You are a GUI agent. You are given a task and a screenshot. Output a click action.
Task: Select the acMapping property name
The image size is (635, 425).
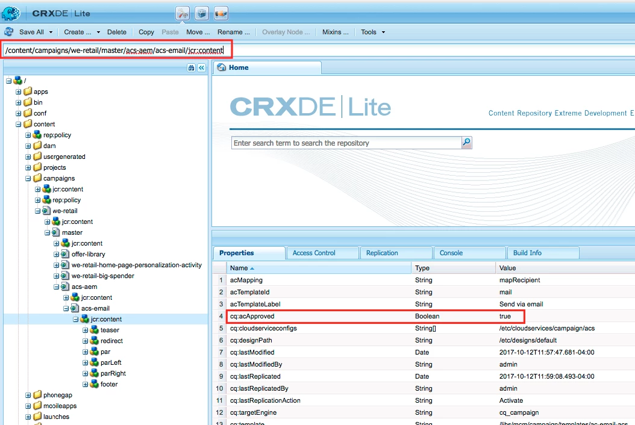click(246, 280)
